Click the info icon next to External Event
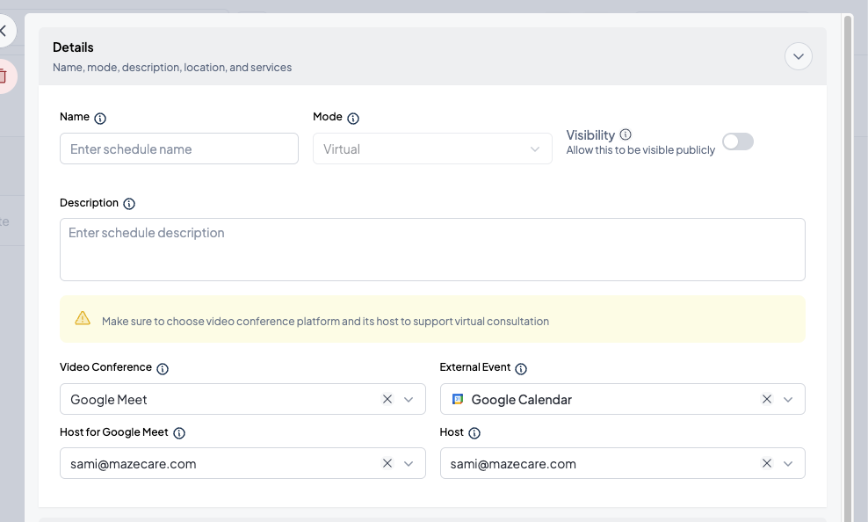The height and width of the screenshot is (522, 868). 521,369
